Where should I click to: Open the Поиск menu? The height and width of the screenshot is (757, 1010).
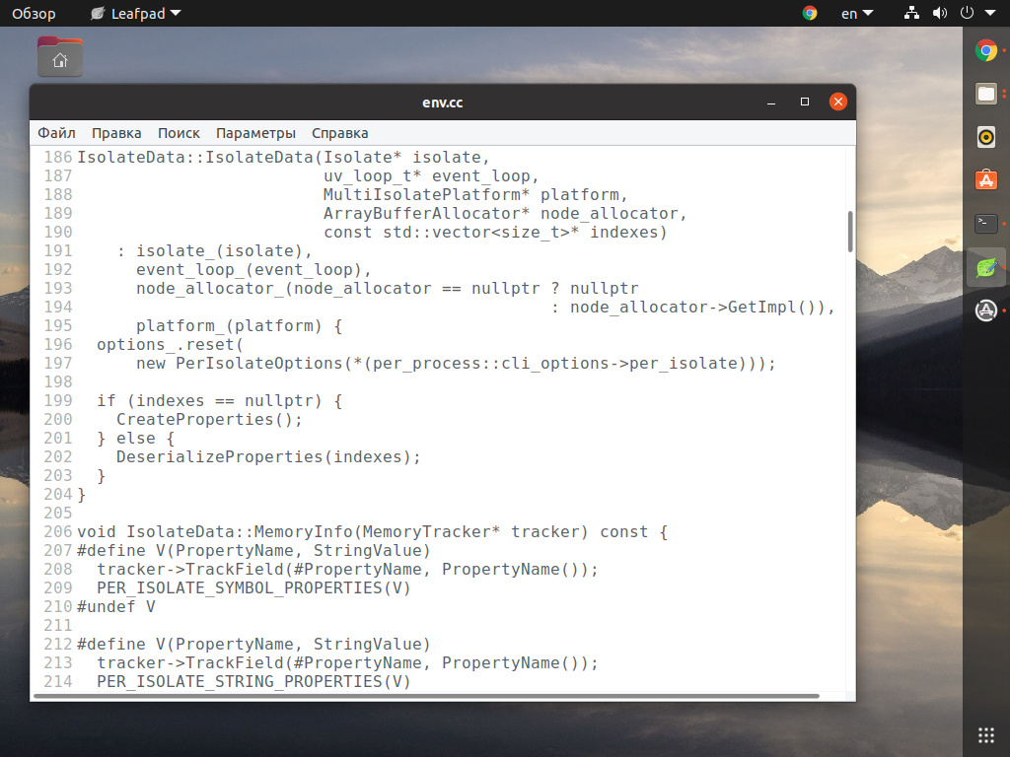pos(179,133)
